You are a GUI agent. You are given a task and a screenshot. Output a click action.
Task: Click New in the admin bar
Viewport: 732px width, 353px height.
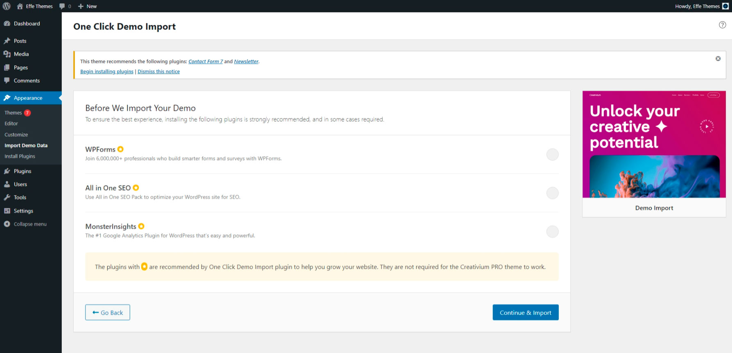click(x=92, y=6)
